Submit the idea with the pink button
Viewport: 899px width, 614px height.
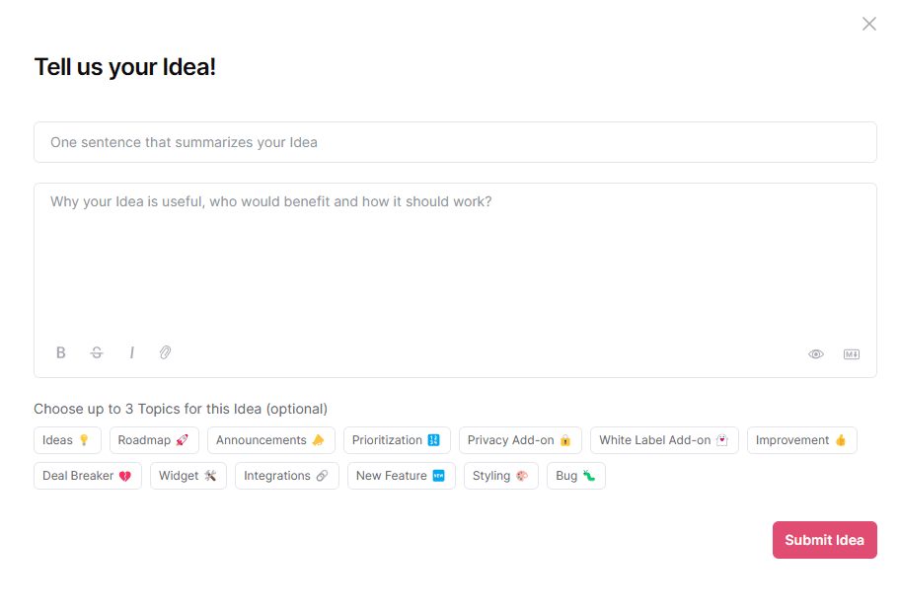click(x=824, y=540)
